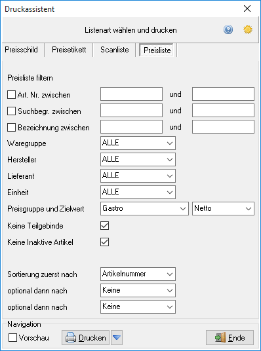Toggle the Vorschau checkbox
The height and width of the screenshot is (351, 261).
tap(12, 337)
